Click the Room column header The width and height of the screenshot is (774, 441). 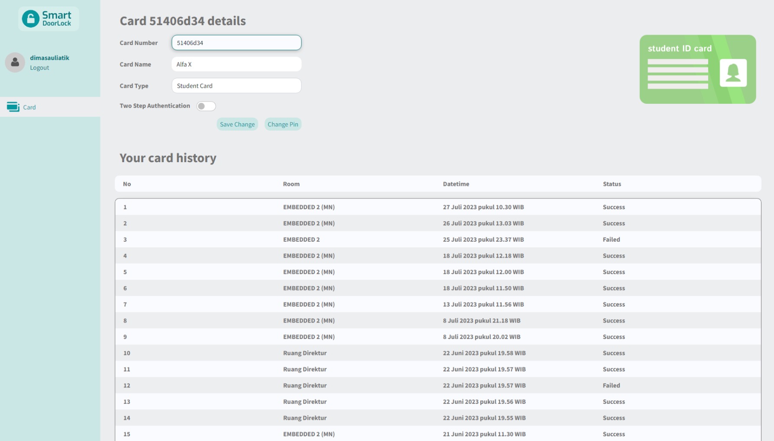coord(291,184)
